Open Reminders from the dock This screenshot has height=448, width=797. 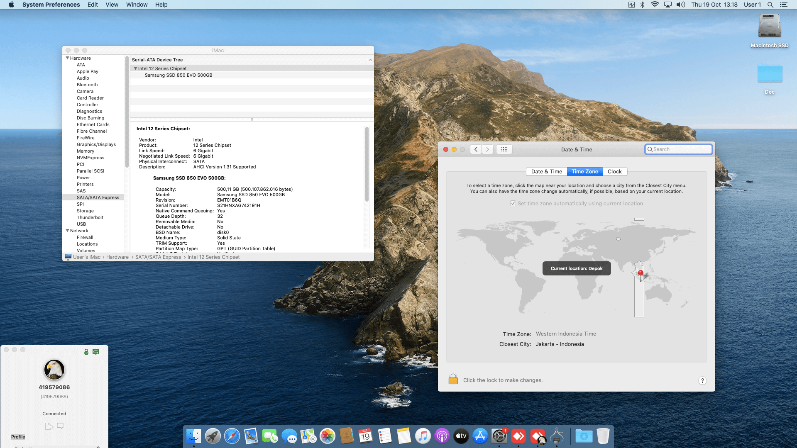coord(385,436)
